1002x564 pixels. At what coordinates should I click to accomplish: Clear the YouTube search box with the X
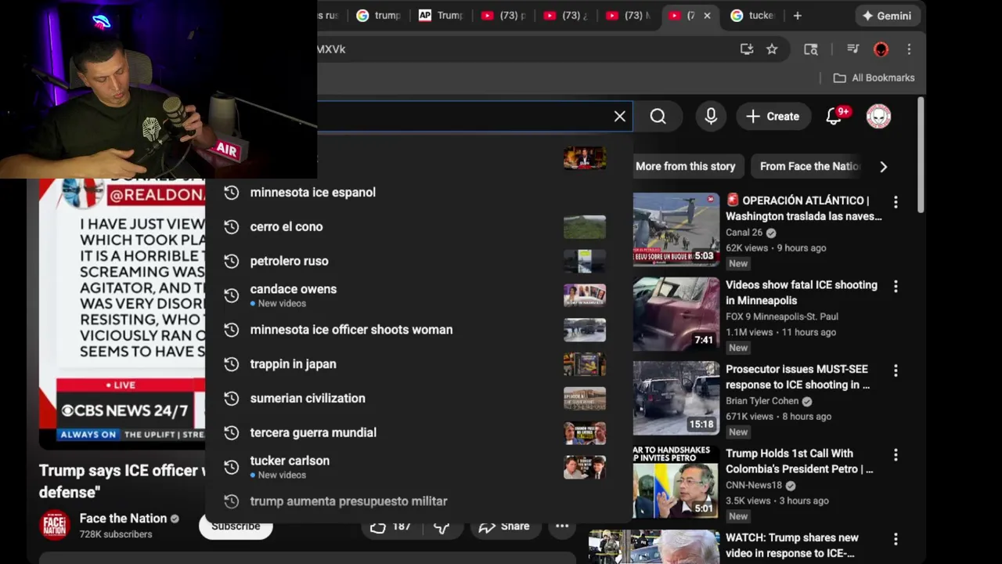(x=619, y=117)
